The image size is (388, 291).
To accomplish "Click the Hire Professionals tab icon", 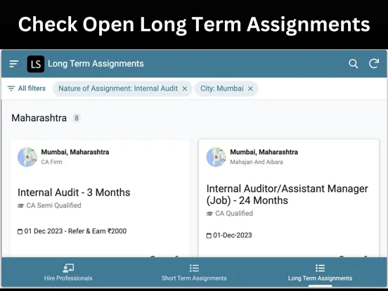I will click(68, 268).
